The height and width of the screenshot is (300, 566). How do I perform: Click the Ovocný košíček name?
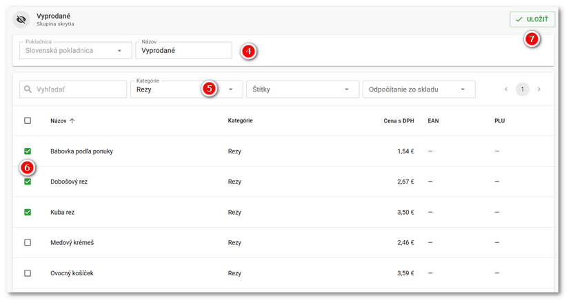tap(72, 273)
